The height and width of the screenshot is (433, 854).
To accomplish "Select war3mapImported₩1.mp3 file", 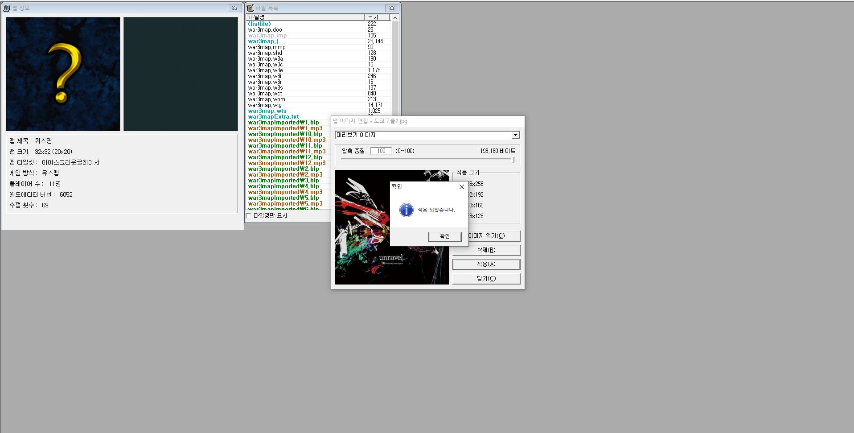I will [x=285, y=128].
